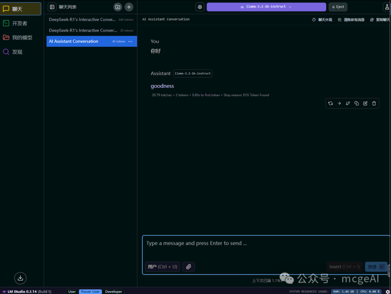Click the RAM usage indicator
The height and width of the screenshot is (294, 391).
[343, 291]
